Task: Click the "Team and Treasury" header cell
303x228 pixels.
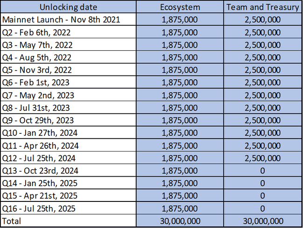Action: pyautogui.click(x=262, y=7)
